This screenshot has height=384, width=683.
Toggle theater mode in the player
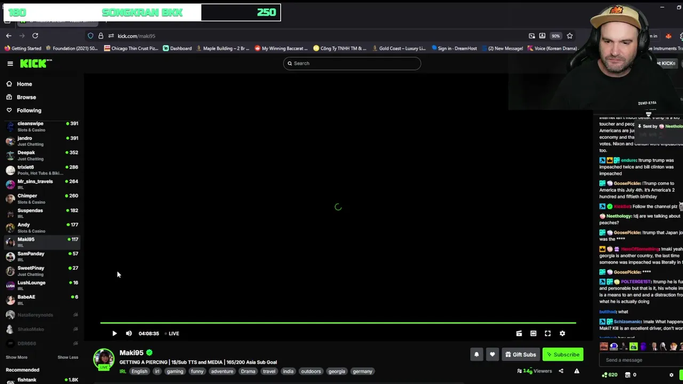click(533, 333)
